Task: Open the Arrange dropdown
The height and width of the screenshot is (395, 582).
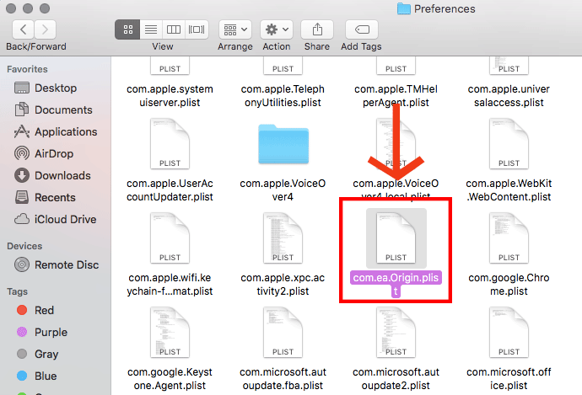Action: (x=234, y=29)
